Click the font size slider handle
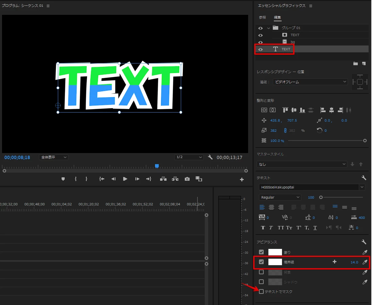372x305 pixels. point(321,197)
